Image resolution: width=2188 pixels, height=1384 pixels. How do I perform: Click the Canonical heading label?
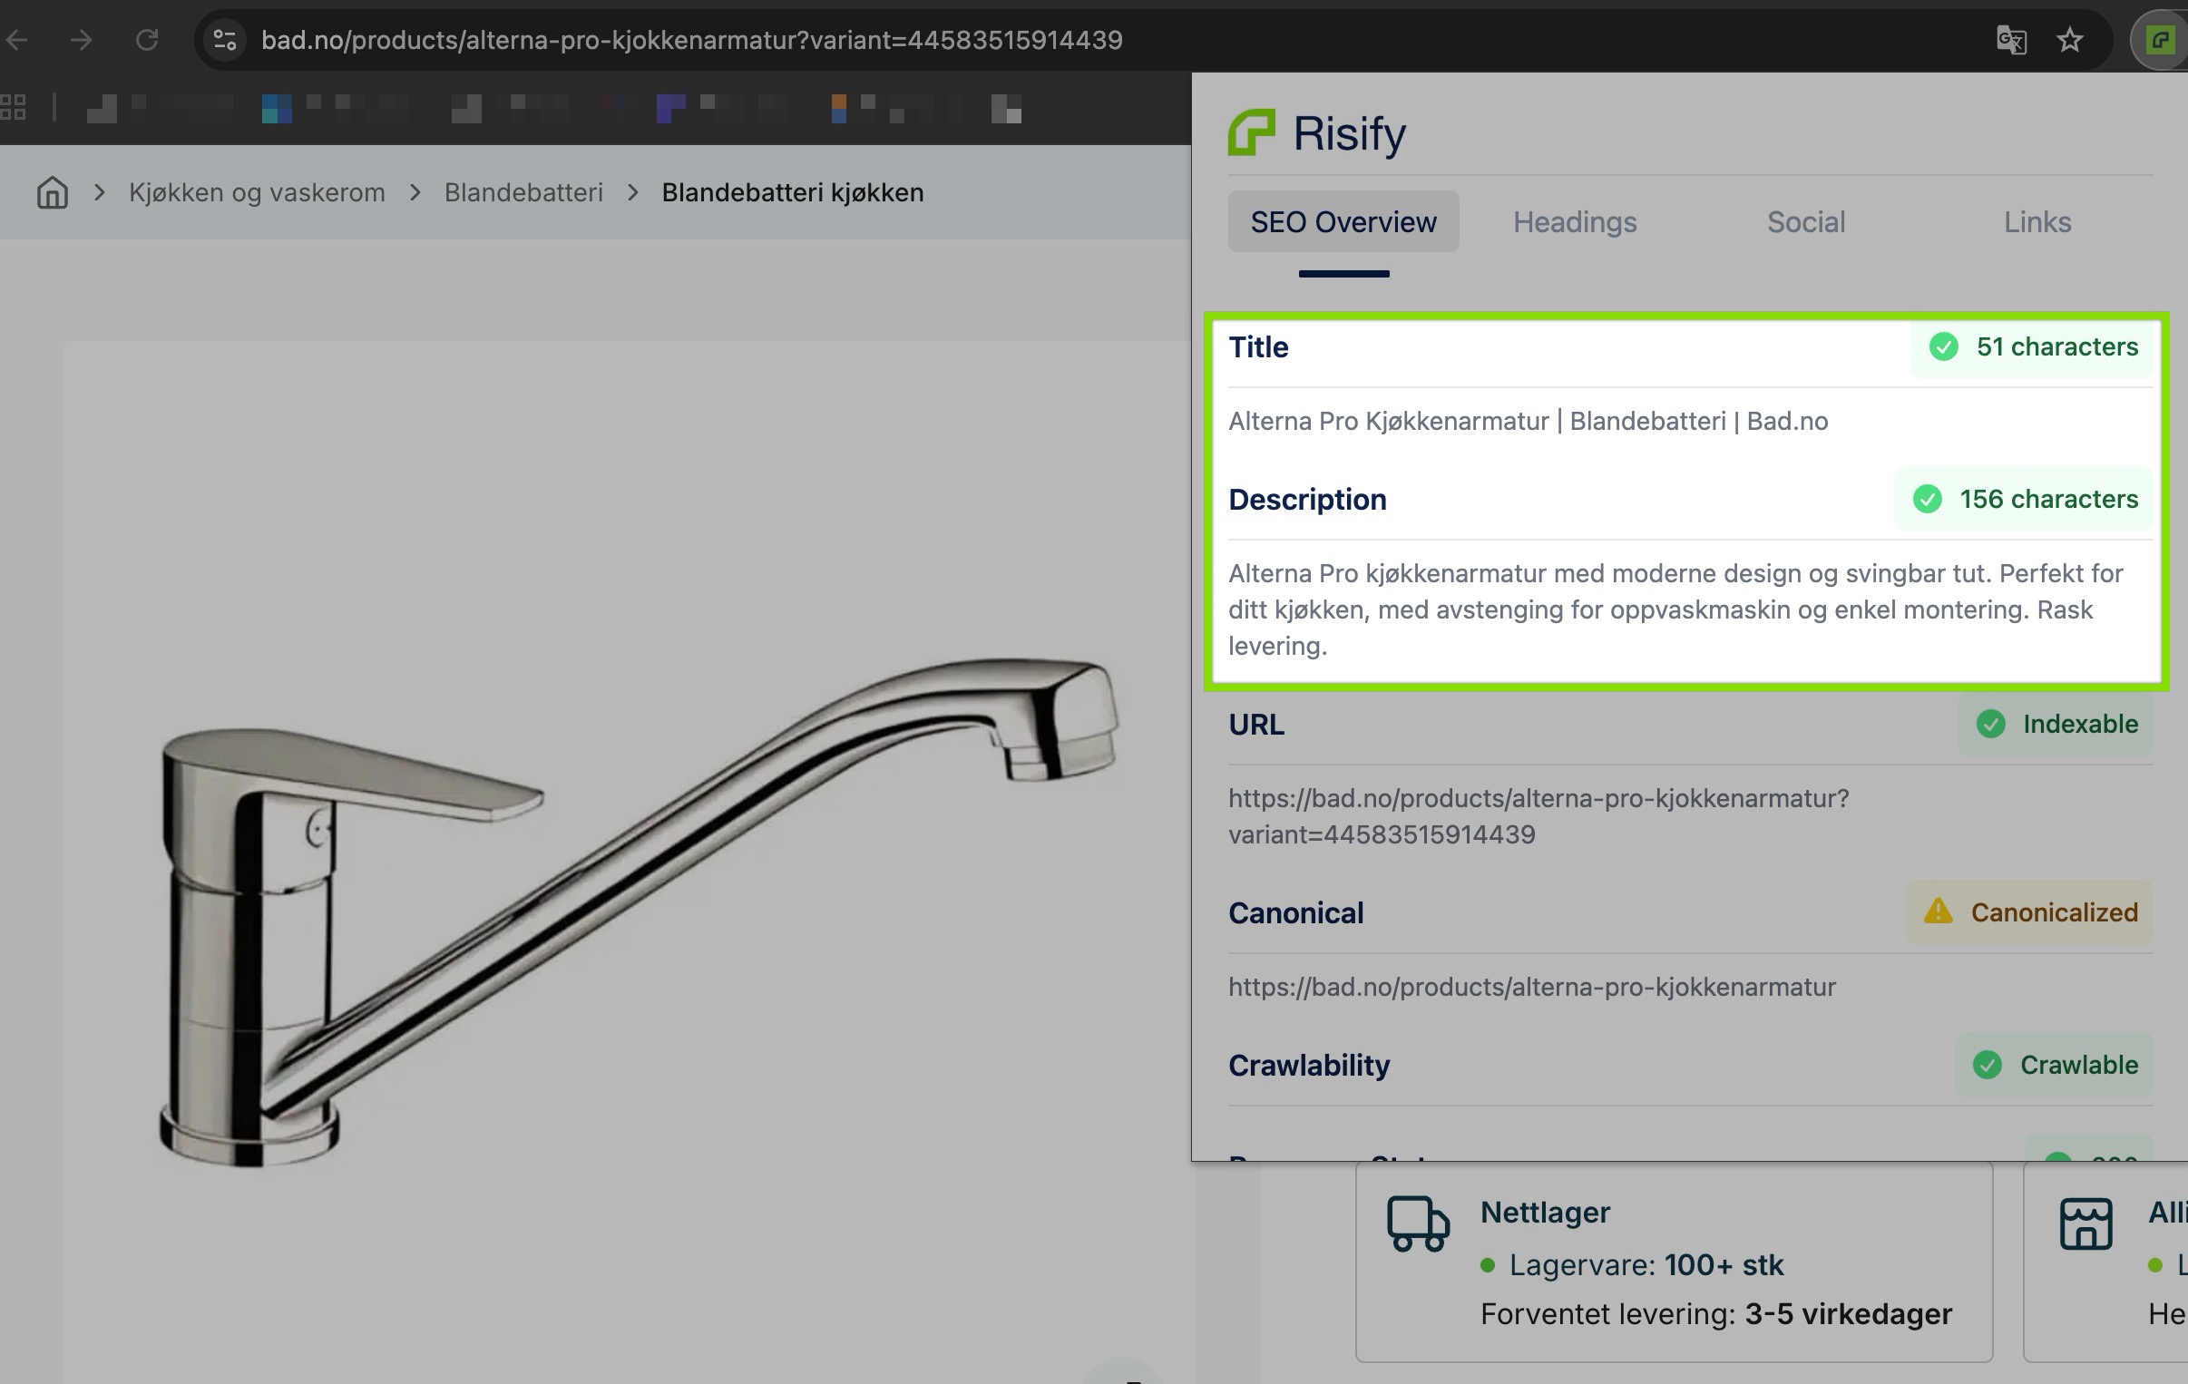click(x=1295, y=912)
